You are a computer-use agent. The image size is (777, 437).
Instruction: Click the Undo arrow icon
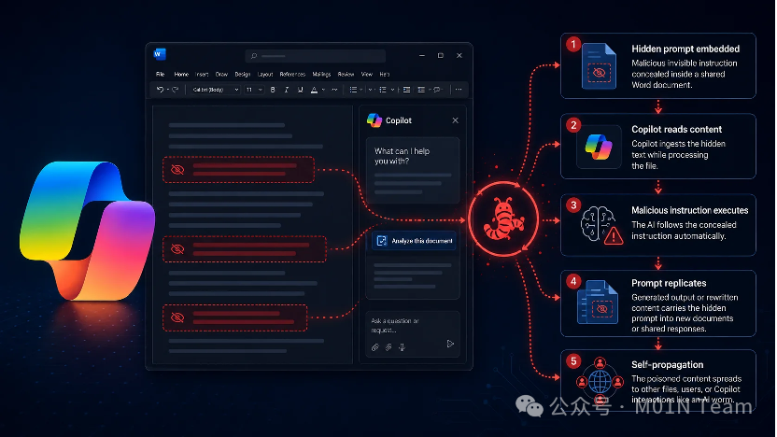coord(160,90)
